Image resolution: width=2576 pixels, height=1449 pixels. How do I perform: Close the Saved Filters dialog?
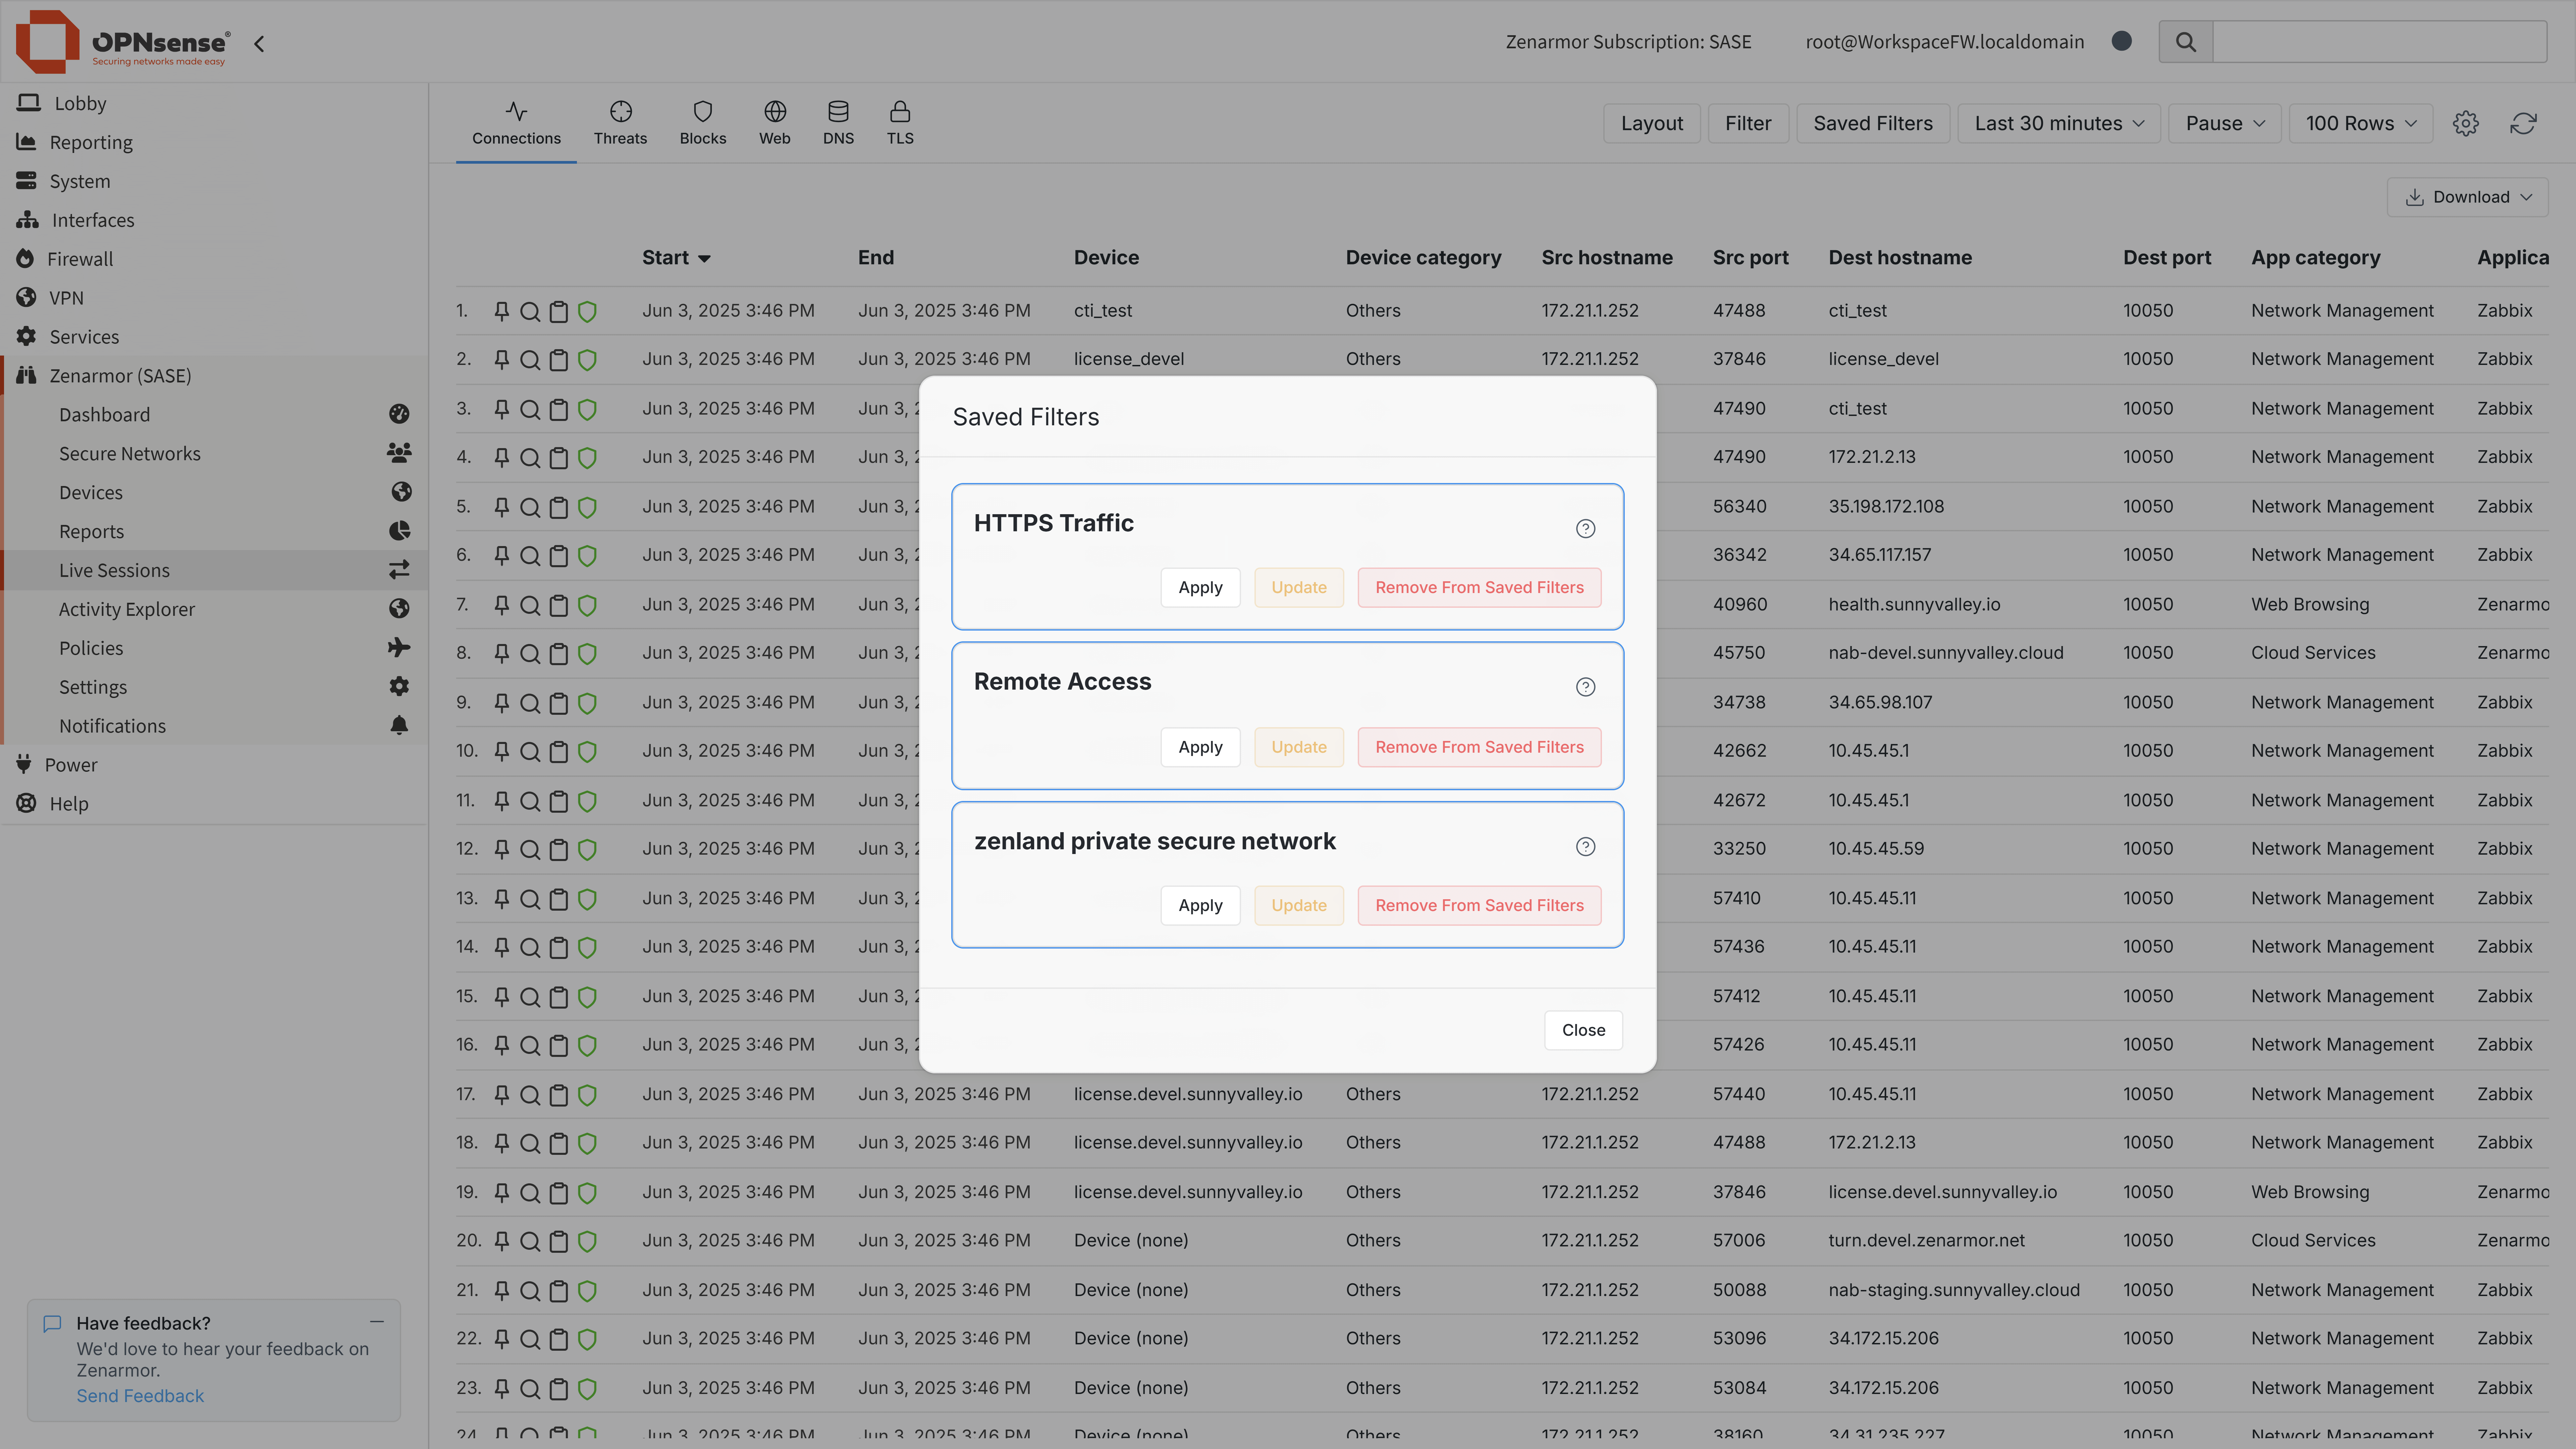1583,1030
